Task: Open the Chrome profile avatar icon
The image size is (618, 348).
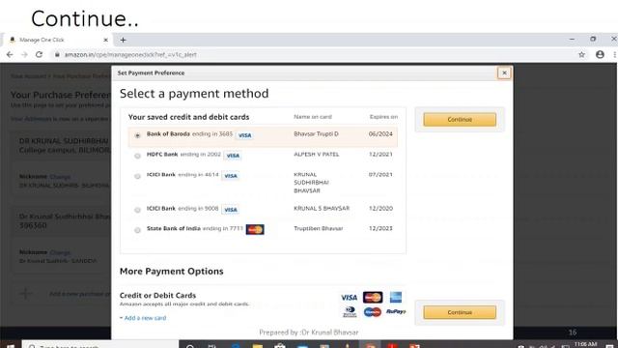Action: tap(600, 55)
